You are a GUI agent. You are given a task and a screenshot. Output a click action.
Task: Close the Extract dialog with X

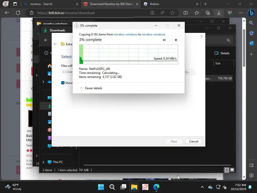(x=202, y=36)
